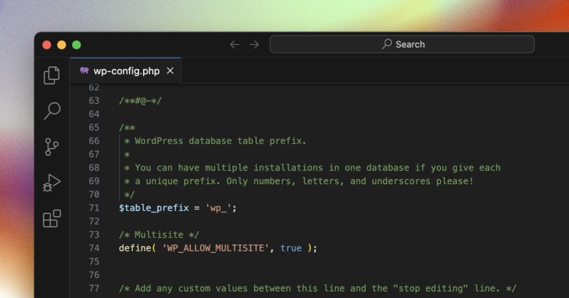Click line number 74 in gutter

coord(94,248)
